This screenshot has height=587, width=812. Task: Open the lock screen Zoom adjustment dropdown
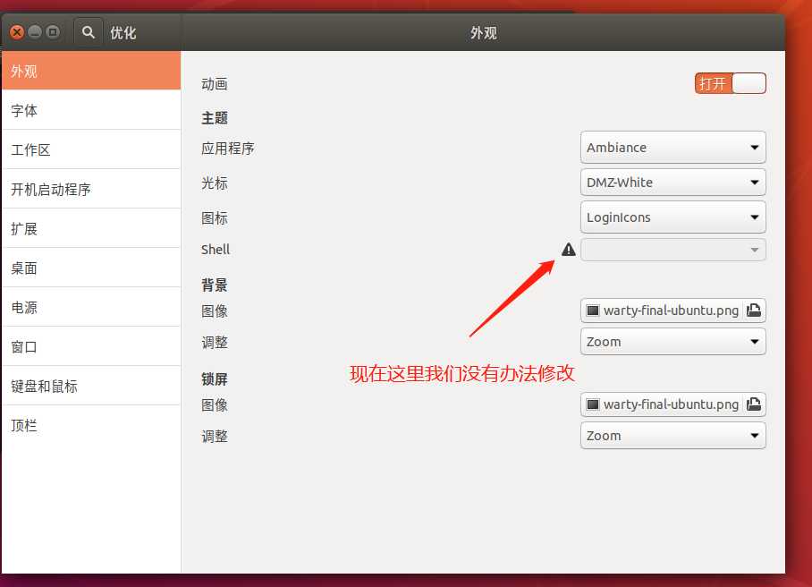672,436
